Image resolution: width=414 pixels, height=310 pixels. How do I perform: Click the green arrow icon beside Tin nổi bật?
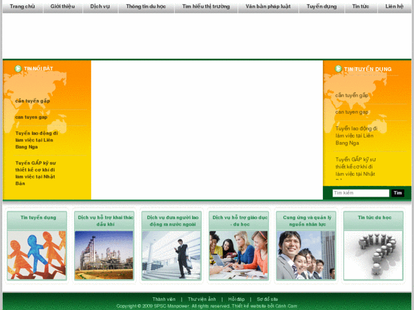[18, 69]
